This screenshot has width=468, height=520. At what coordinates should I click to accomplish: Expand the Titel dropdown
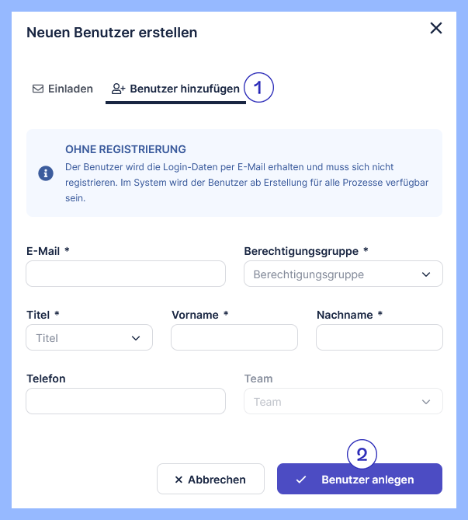[89, 337]
